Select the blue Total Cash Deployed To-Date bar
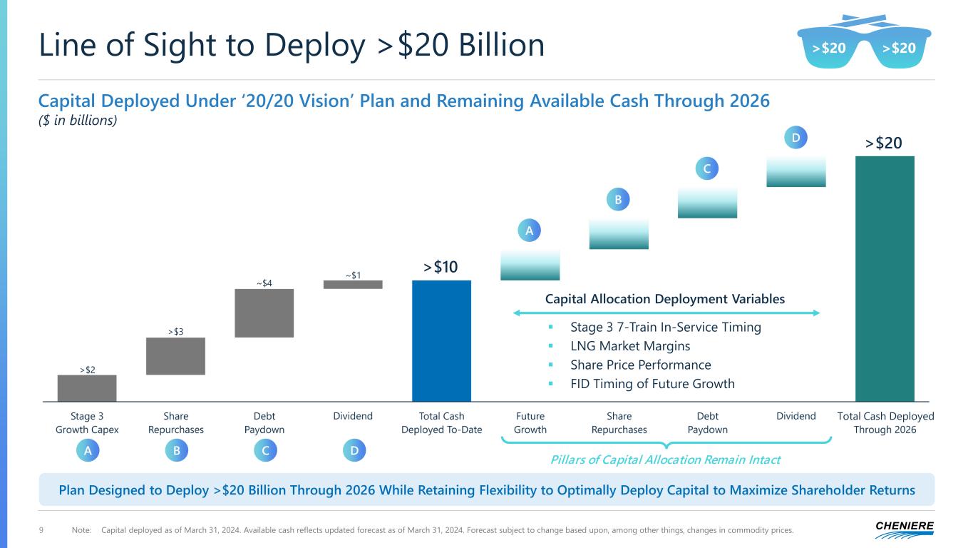Image resolution: width=973 pixels, height=548 pixels. 441,341
